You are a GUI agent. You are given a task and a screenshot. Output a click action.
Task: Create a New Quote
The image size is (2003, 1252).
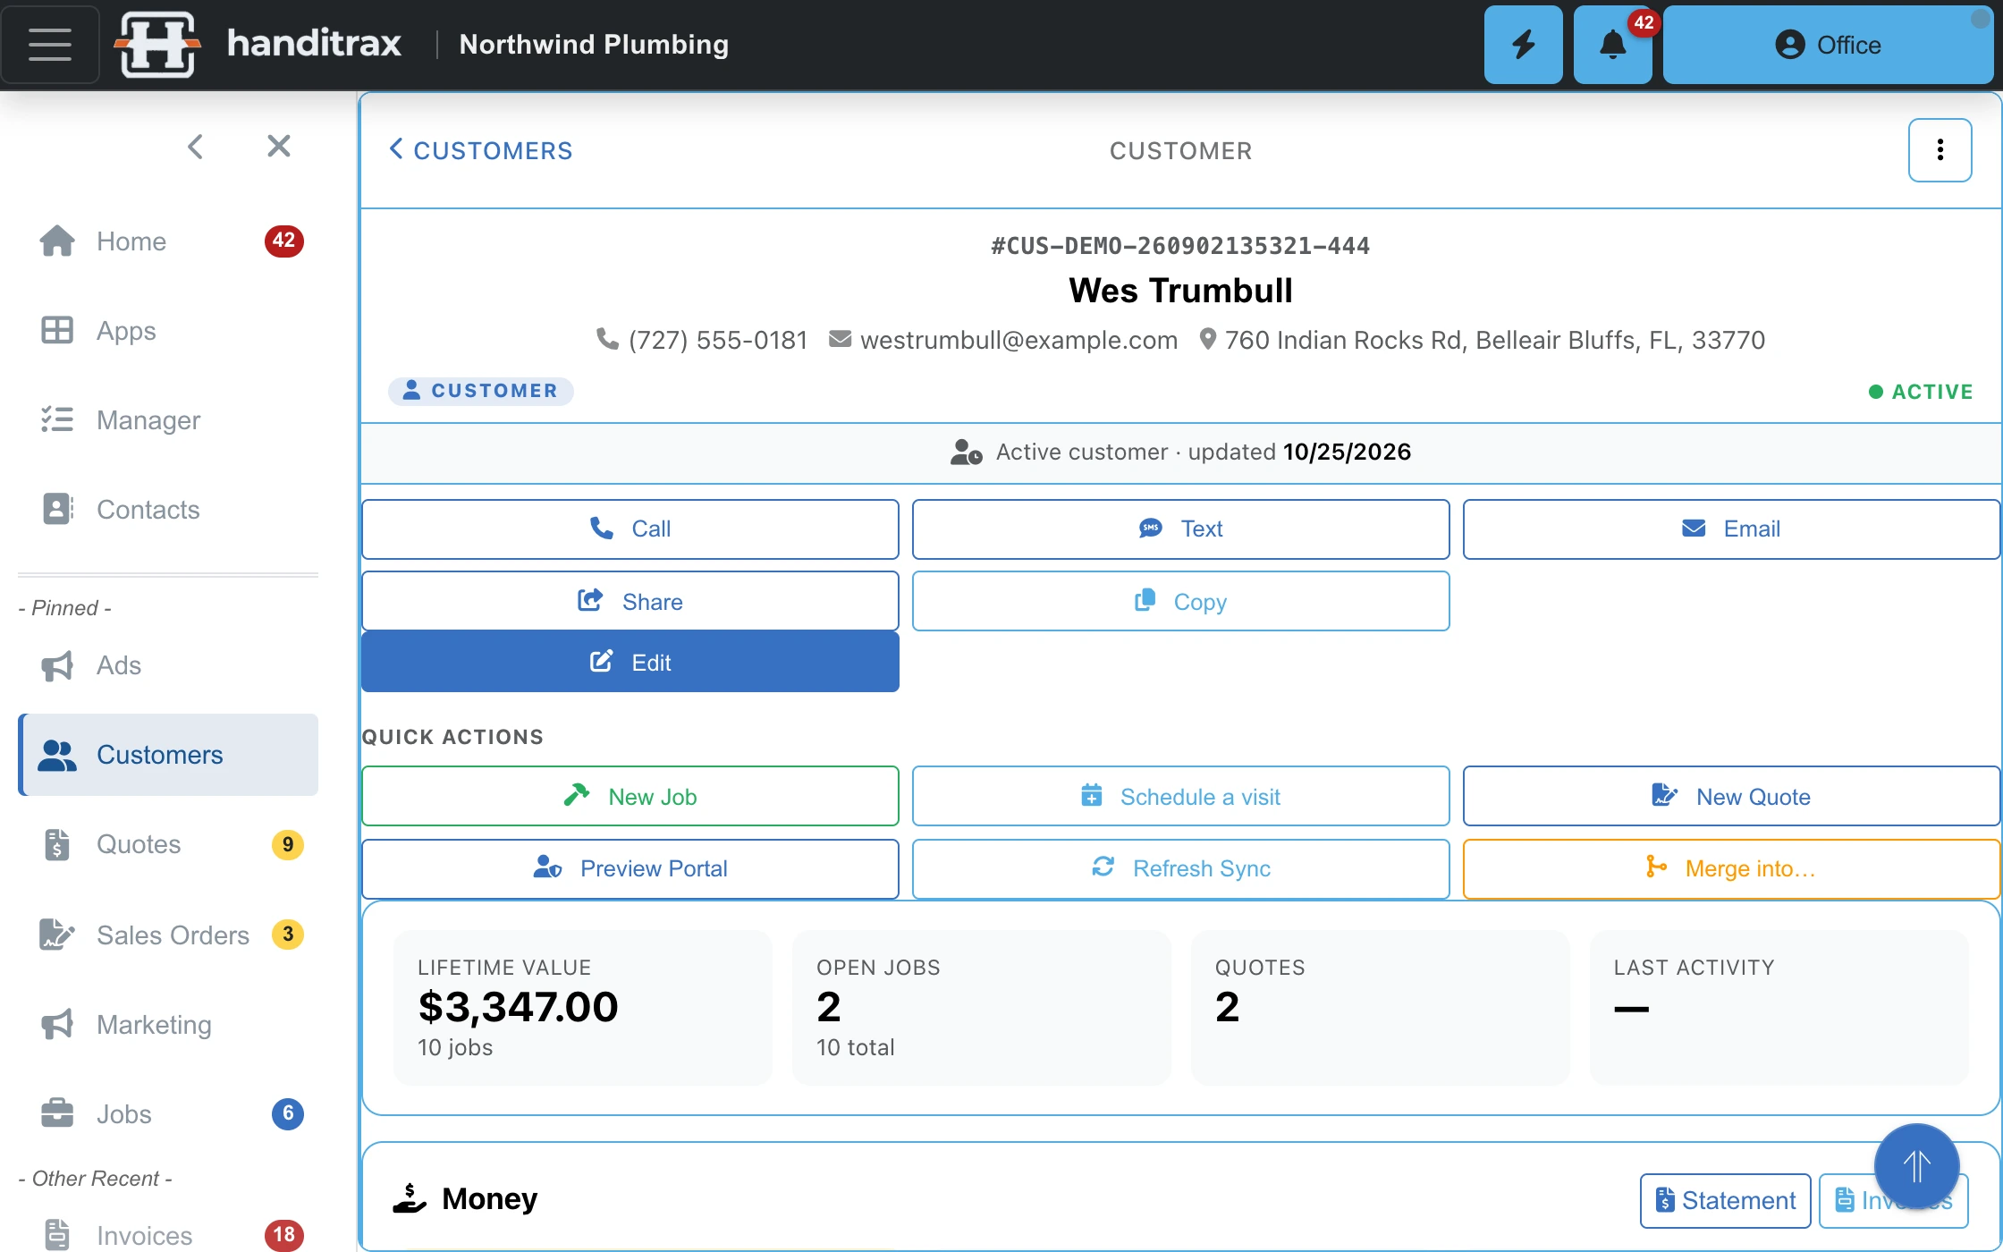click(1731, 796)
